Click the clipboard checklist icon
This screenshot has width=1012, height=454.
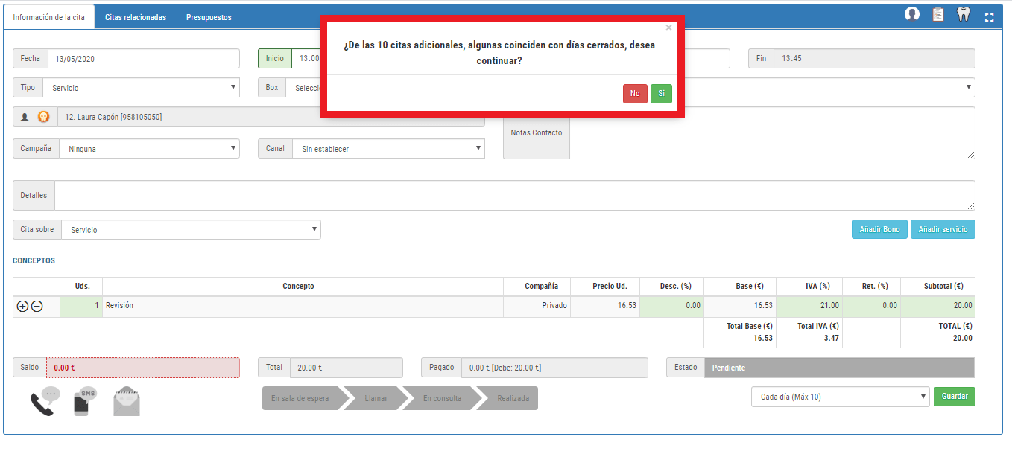point(938,14)
